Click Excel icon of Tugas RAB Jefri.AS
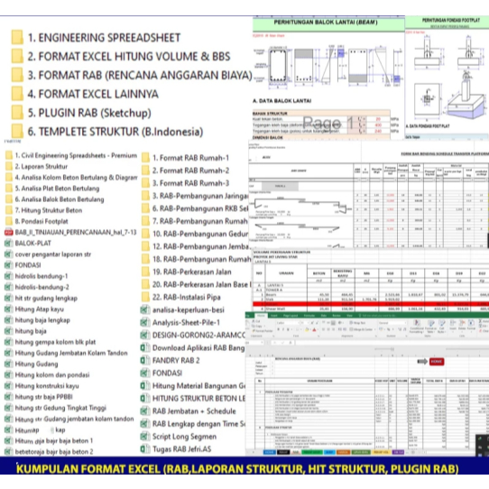 pyautogui.click(x=145, y=449)
